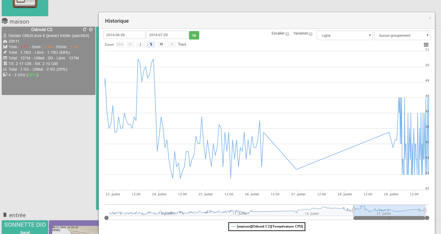Image resolution: width=441 pixels, height=234 pixels.
Task: Click the disk icon beside Total 7.0G
Action: click(x=5, y=69)
